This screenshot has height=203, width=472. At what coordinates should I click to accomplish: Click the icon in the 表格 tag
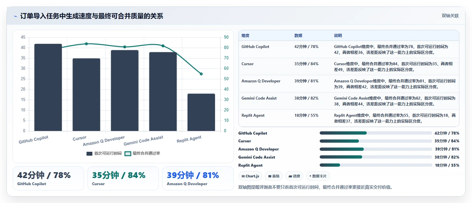(270, 176)
